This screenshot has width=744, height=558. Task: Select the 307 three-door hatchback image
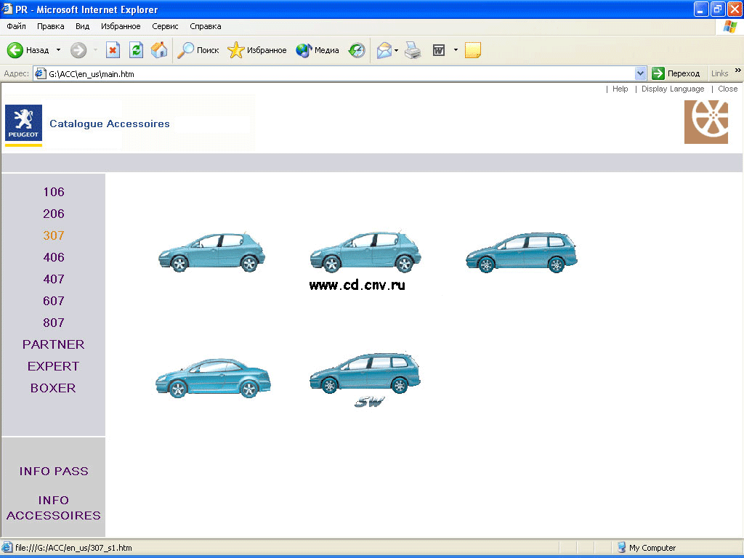[211, 252]
